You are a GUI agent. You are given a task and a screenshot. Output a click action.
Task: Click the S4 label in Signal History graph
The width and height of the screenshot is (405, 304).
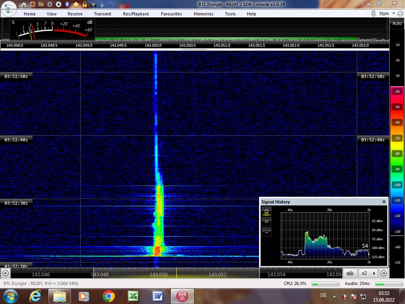click(365, 246)
